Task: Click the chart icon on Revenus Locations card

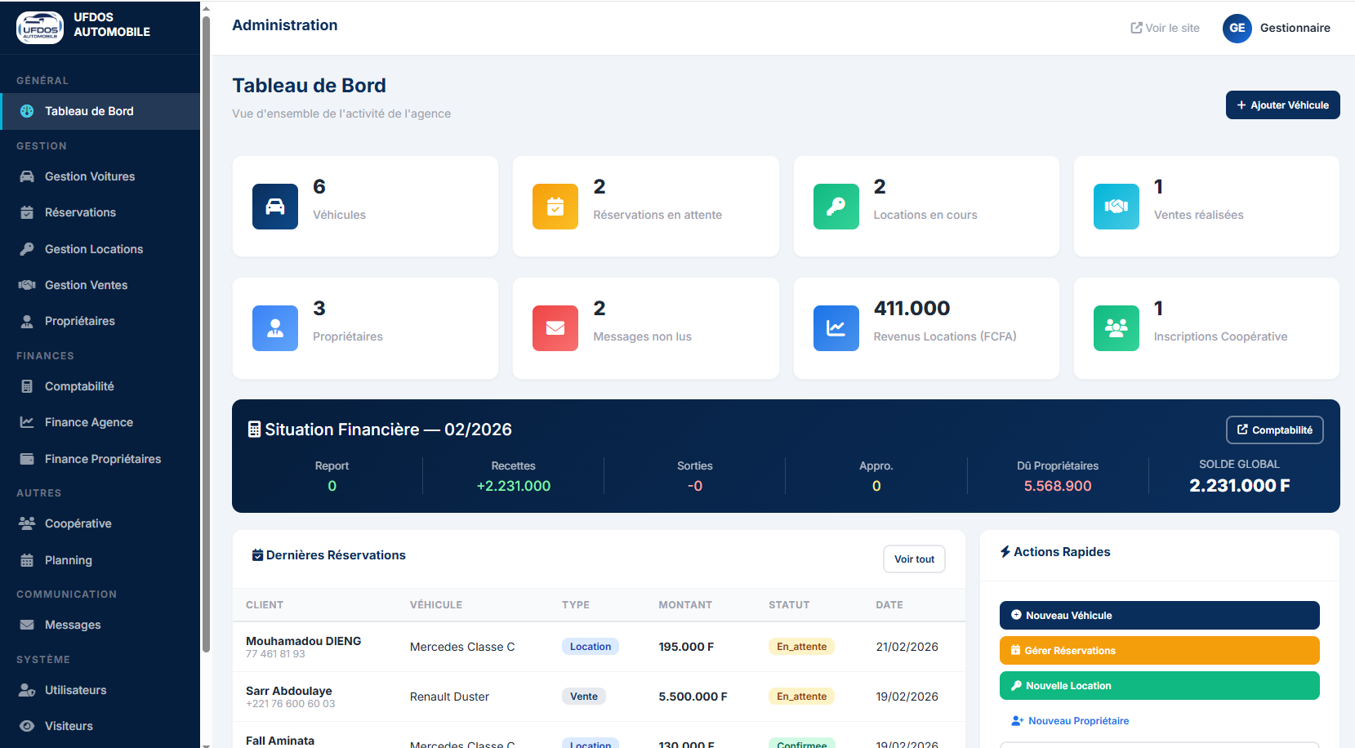Action: tap(836, 328)
